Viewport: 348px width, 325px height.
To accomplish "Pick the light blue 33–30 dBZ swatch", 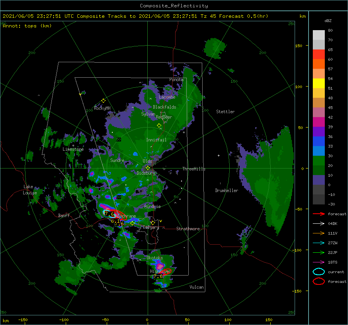I will [319, 151].
